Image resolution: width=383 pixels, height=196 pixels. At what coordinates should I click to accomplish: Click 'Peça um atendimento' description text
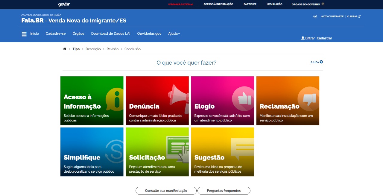(152, 169)
